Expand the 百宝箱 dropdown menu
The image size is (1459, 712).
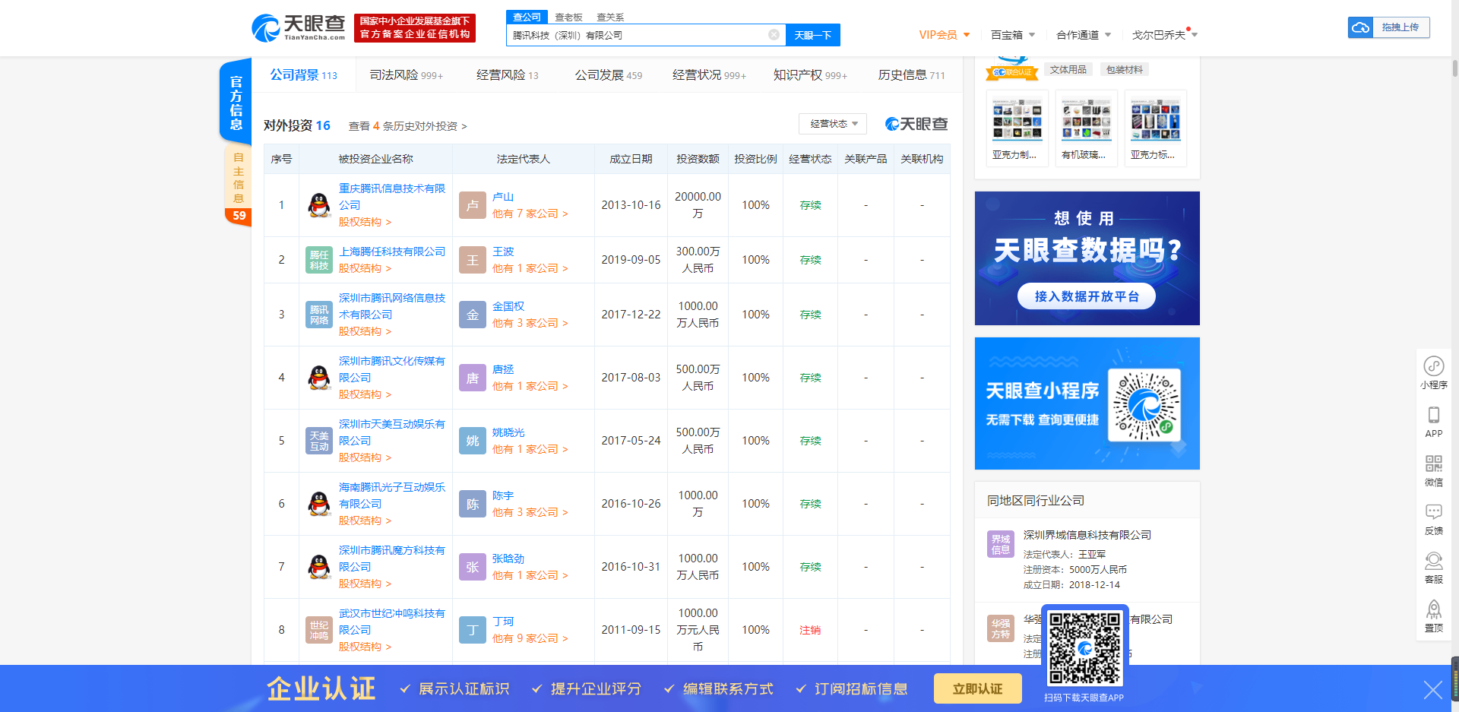point(1013,35)
